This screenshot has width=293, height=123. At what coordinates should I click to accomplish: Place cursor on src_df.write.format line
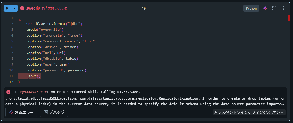(x=54, y=24)
